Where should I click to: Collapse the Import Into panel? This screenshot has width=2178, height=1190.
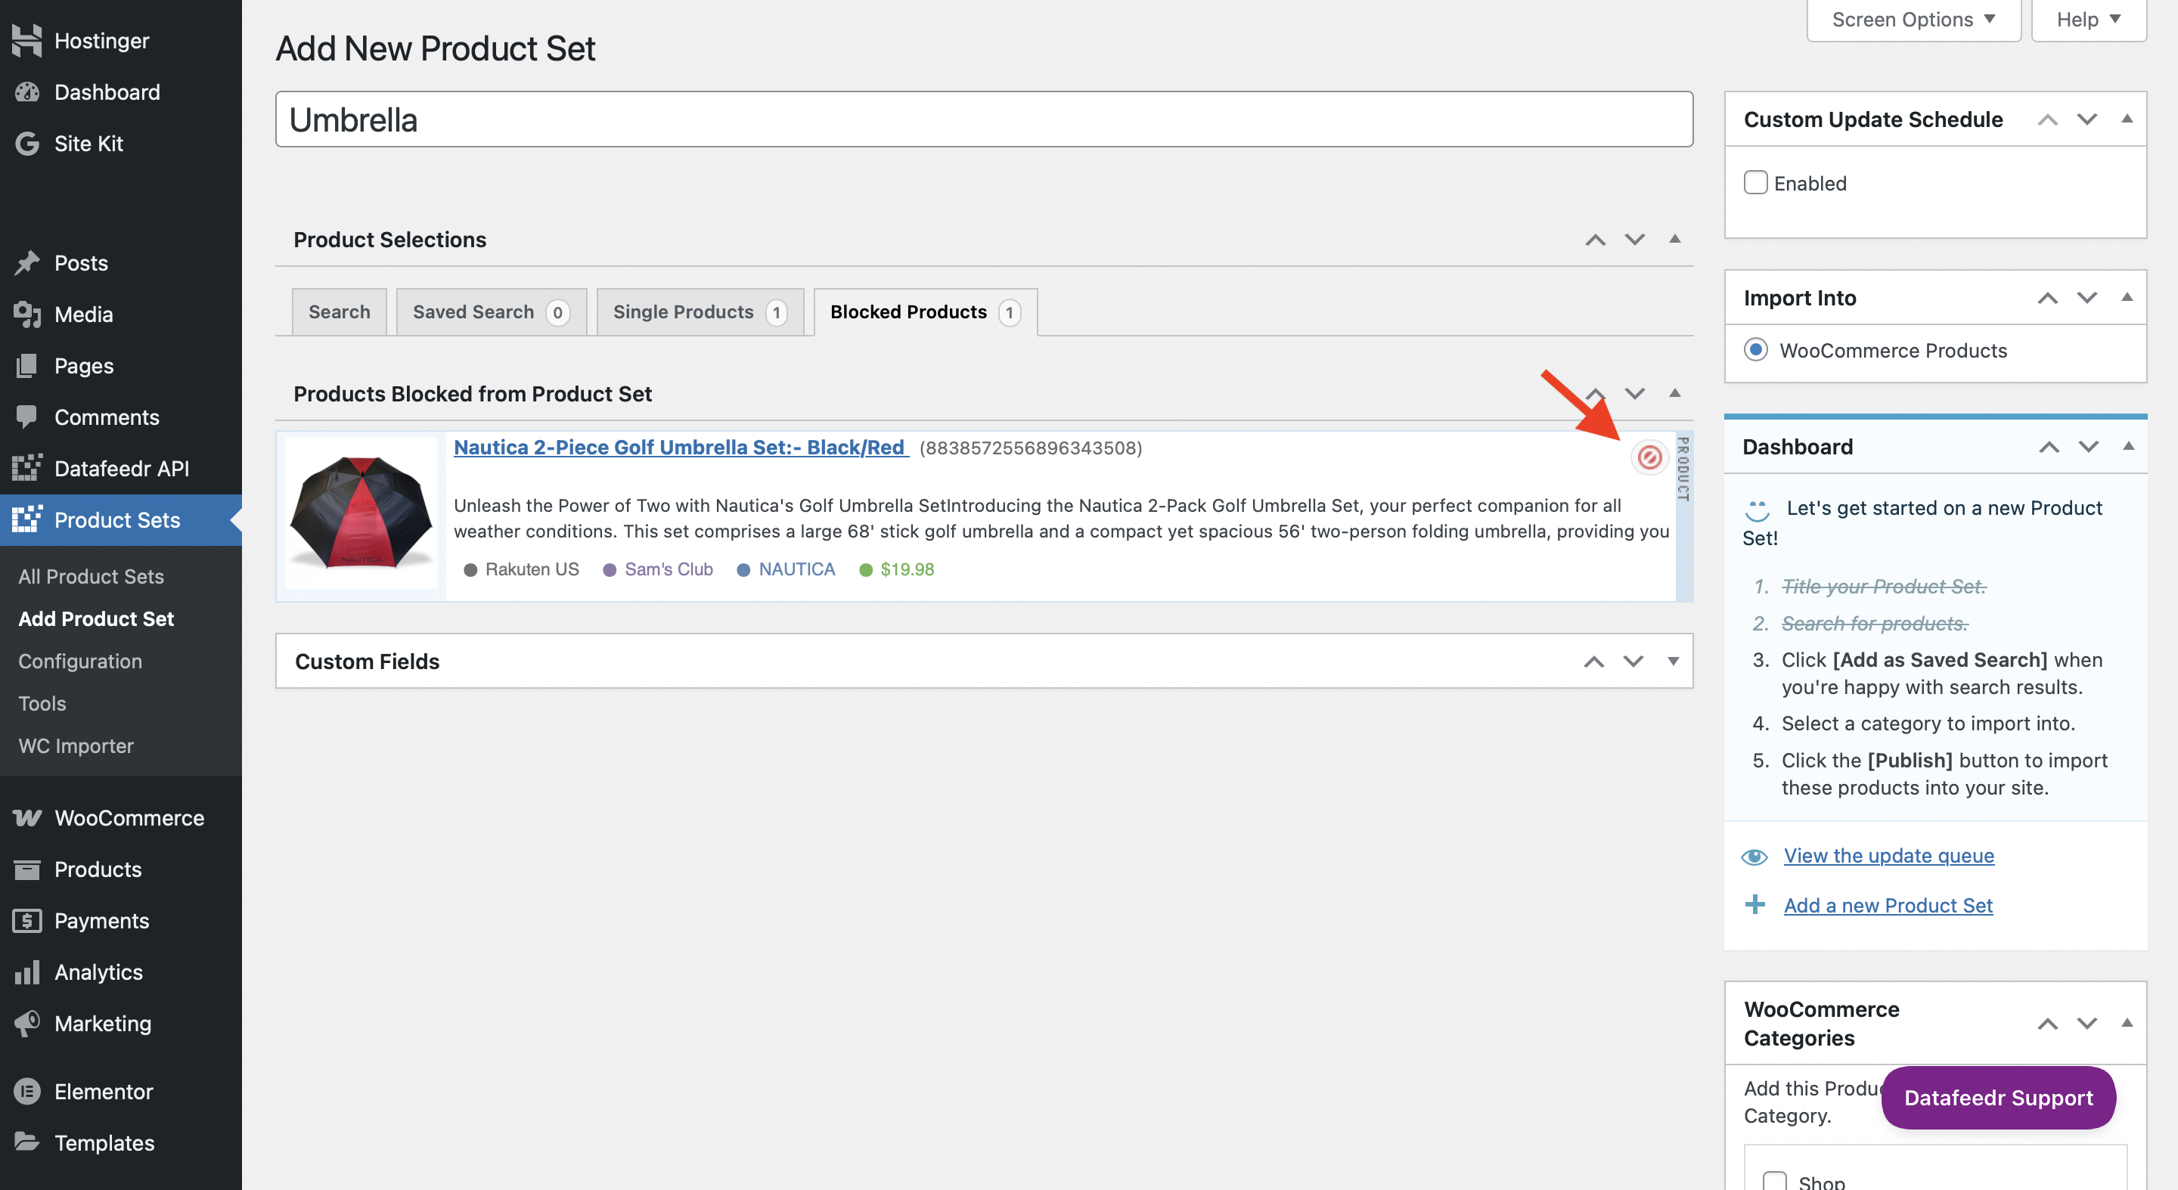(x=2127, y=298)
